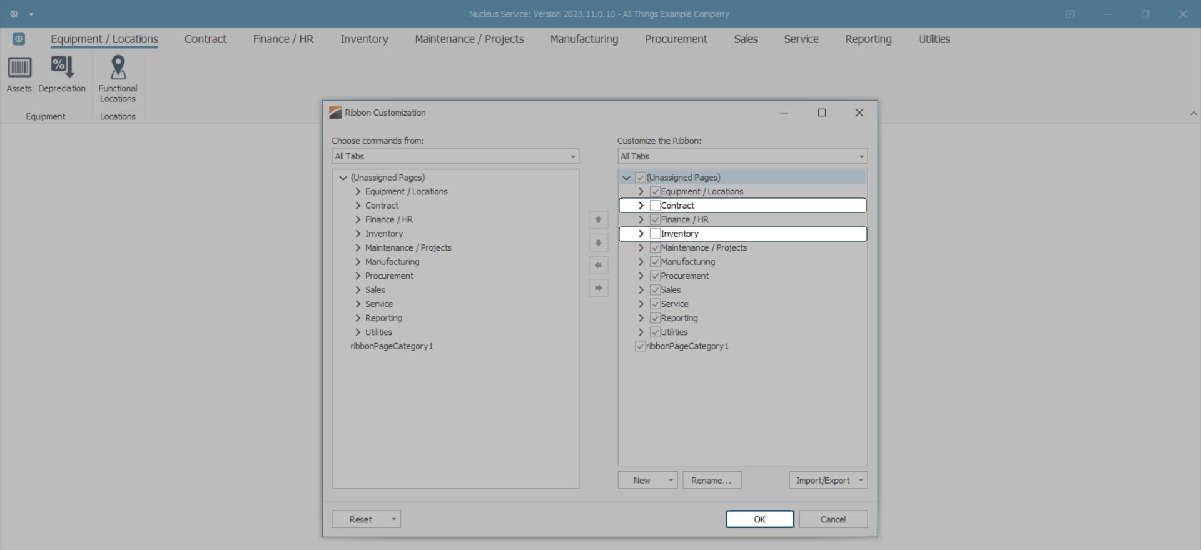
Task: Move selected item up with the up arrow
Action: (x=599, y=220)
